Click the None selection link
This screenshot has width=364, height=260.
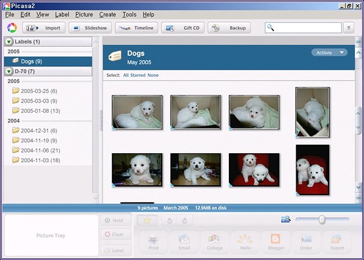click(x=153, y=75)
